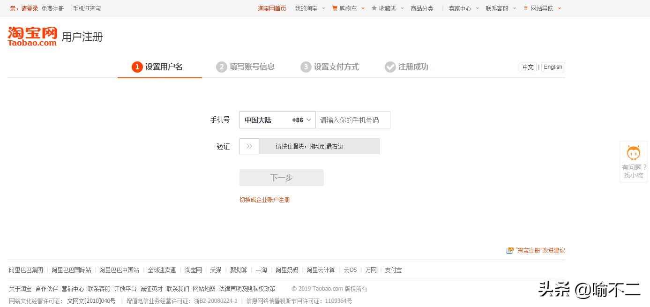Click the 下一步 next step button
The width and height of the screenshot is (650, 307).
pos(281,177)
